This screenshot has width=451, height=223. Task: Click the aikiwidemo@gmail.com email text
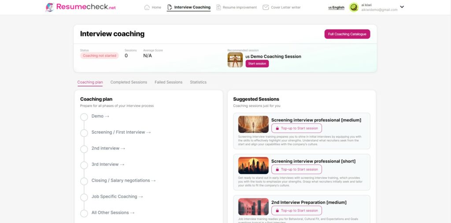click(379, 10)
